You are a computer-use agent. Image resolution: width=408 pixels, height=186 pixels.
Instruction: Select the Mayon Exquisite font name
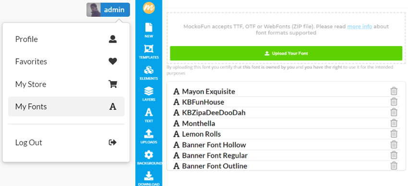click(208, 91)
